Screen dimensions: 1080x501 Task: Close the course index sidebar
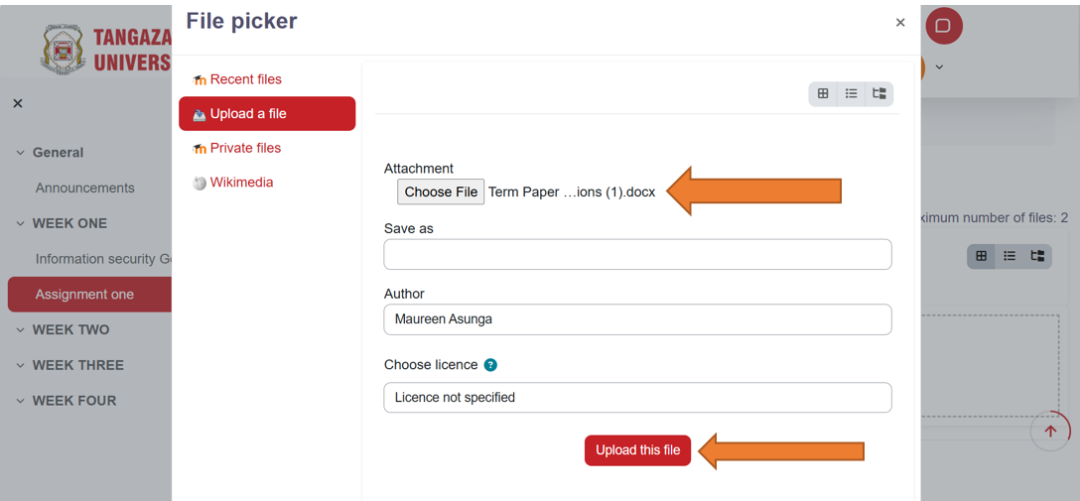[x=18, y=103]
